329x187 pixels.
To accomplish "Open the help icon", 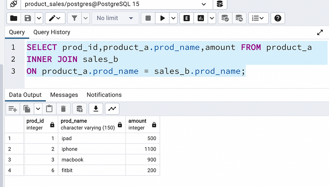I will pos(278,18).
